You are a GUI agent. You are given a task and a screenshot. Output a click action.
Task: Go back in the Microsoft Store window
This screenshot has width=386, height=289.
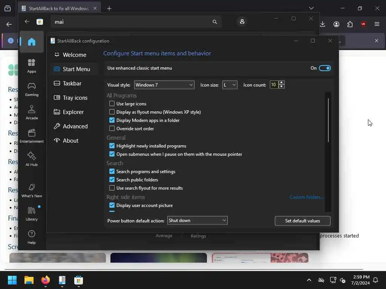pos(27,21)
